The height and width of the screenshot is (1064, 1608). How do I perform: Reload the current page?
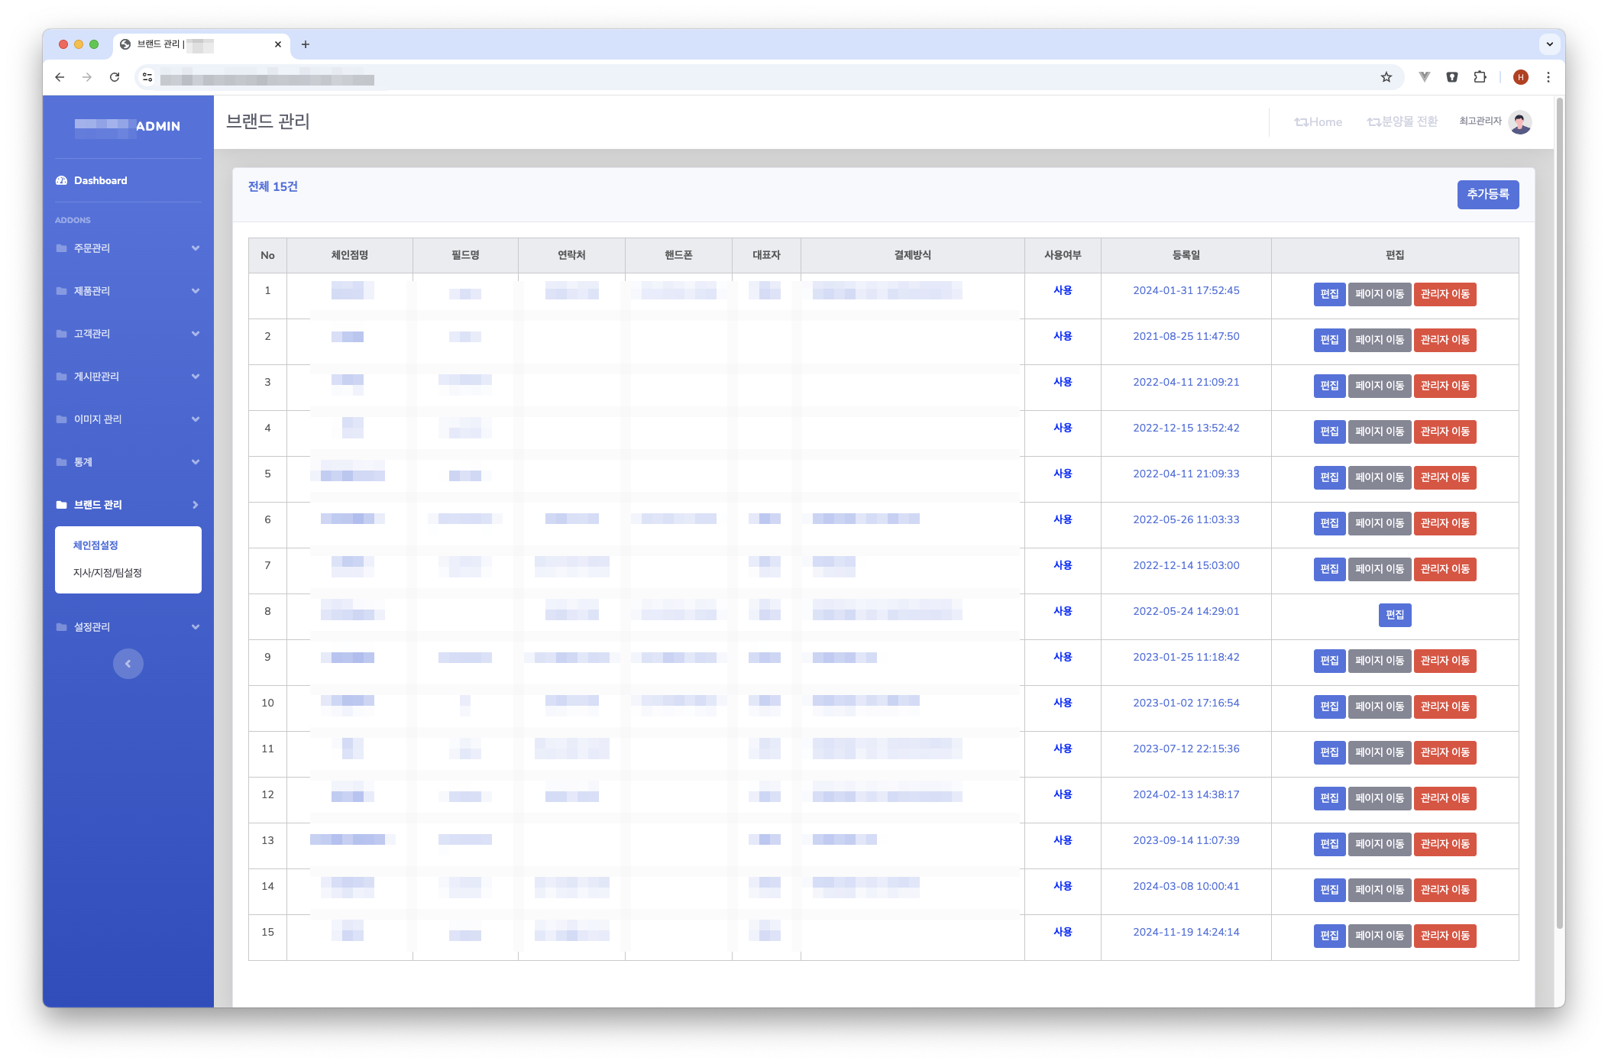click(x=115, y=77)
